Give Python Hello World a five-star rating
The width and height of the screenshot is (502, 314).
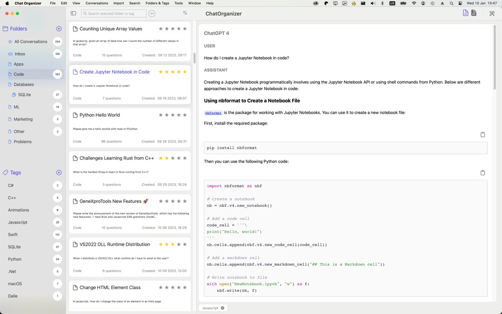click(x=185, y=115)
